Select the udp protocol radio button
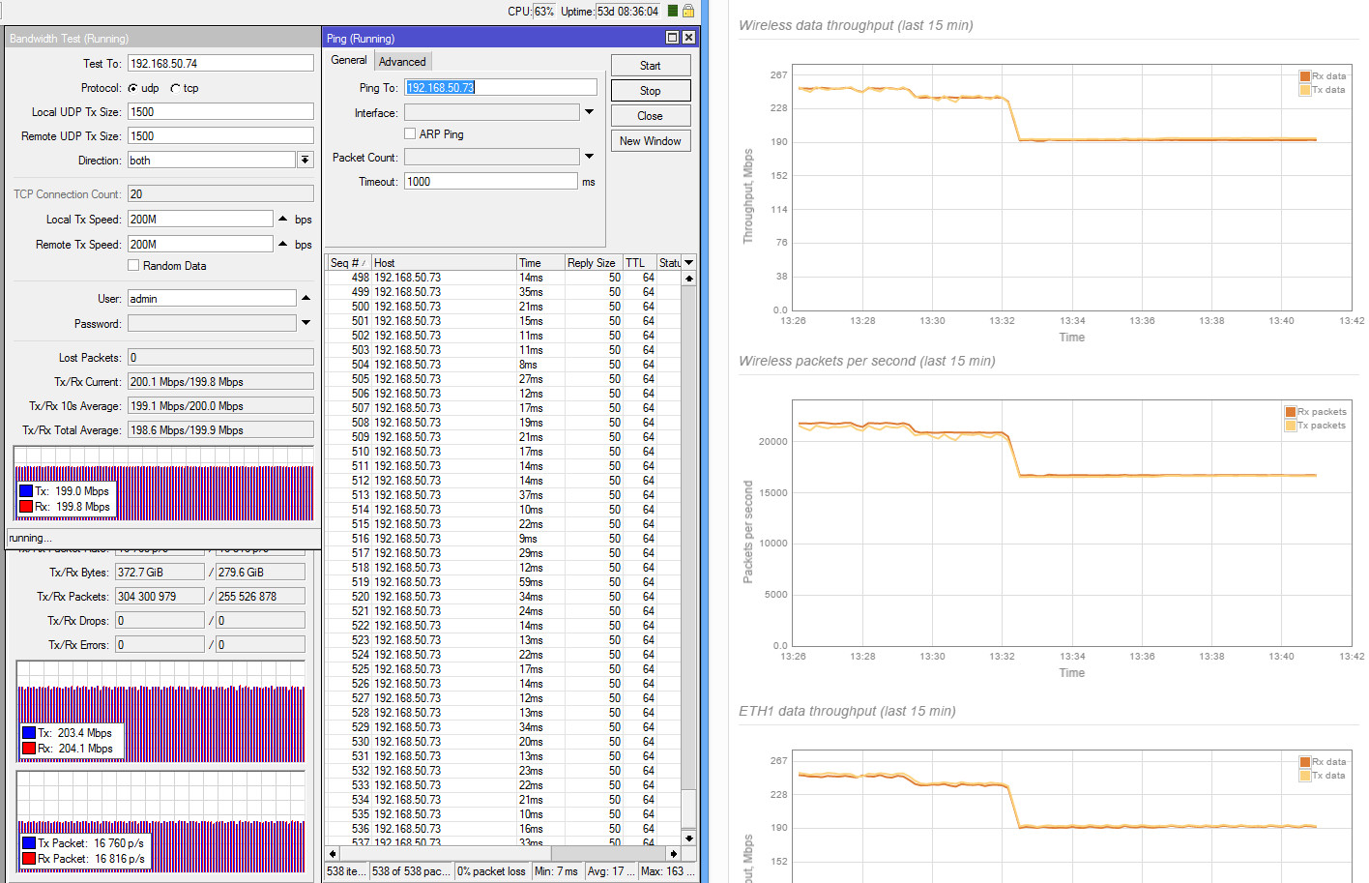 [132, 88]
